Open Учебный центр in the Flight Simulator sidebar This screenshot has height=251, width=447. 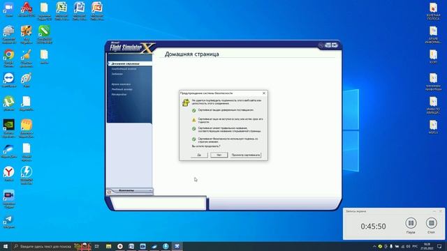coord(122,89)
